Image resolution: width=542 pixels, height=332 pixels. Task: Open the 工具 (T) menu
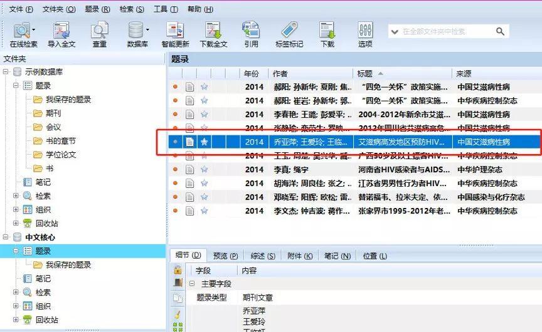click(166, 9)
